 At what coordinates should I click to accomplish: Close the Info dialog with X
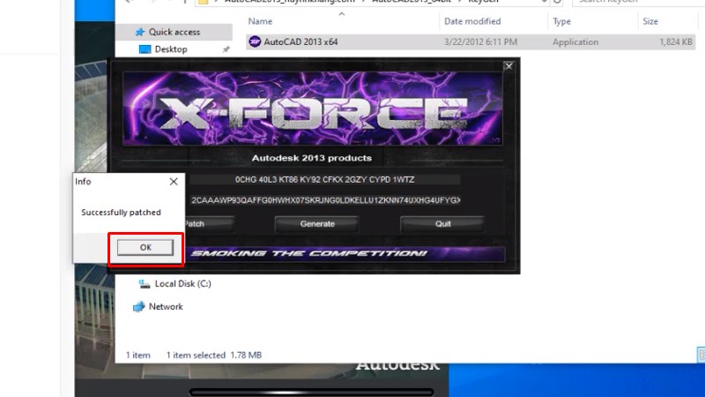(173, 182)
